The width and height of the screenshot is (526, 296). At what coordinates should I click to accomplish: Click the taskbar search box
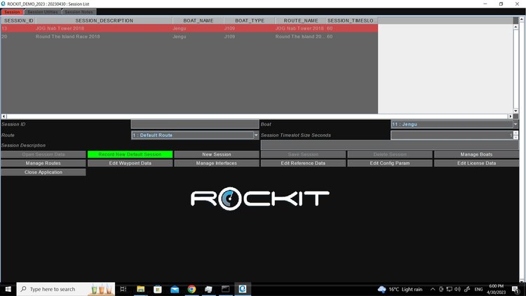pyautogui.click(x=66, y=289)
